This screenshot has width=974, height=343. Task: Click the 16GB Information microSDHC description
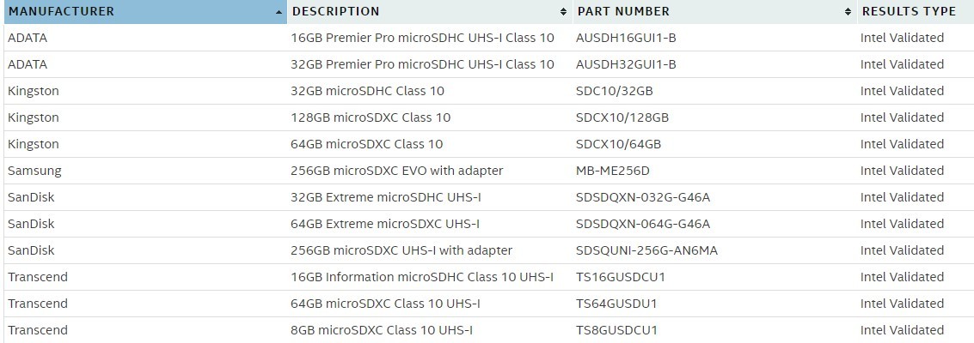[x=422, y=277]
